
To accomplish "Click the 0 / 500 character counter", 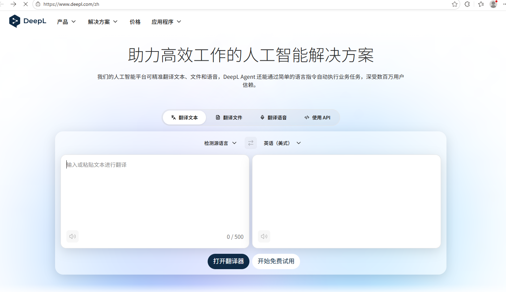I will [235, 237].
